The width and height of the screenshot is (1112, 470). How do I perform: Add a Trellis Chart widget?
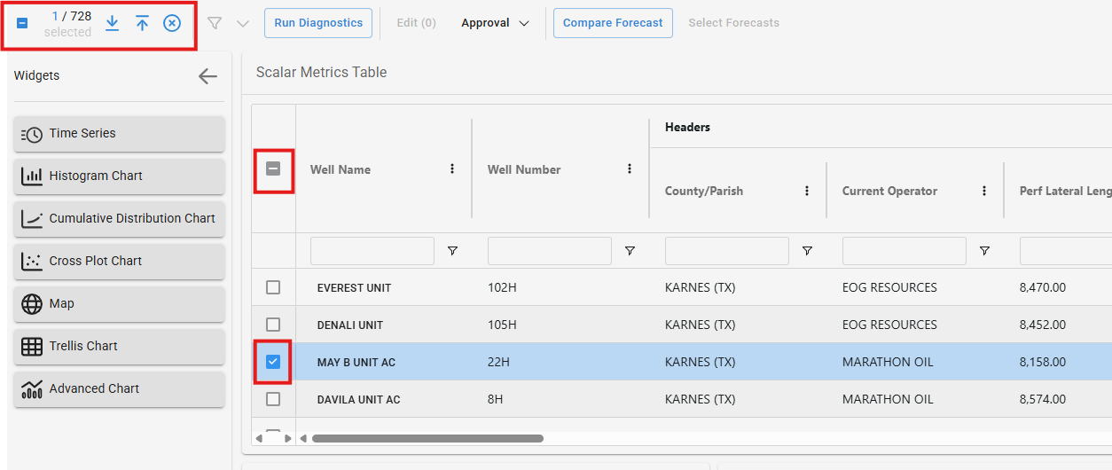[119, 346]
